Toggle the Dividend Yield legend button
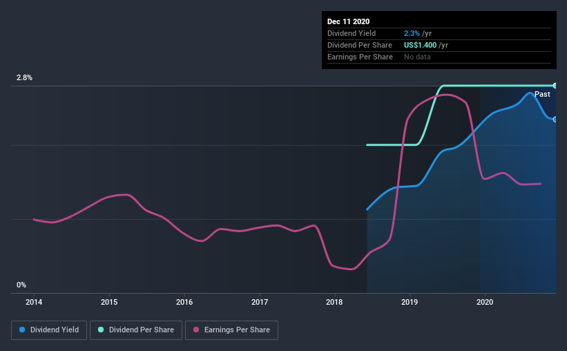 tap(49, 330)
